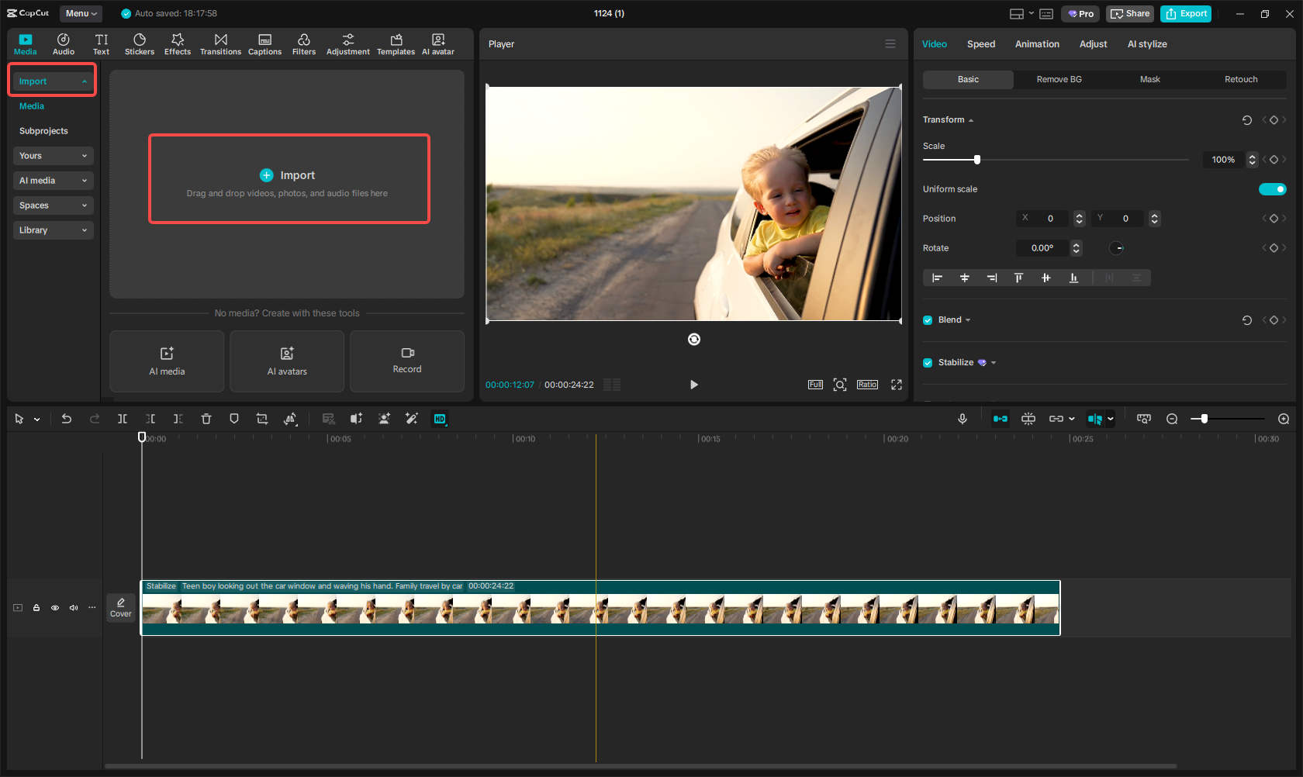Undo the last edit
1303x777 pixels.
67,419
